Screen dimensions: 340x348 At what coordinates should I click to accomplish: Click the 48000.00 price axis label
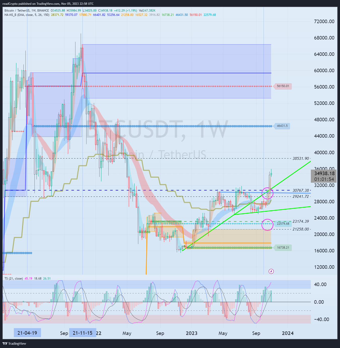coord(324,120)
